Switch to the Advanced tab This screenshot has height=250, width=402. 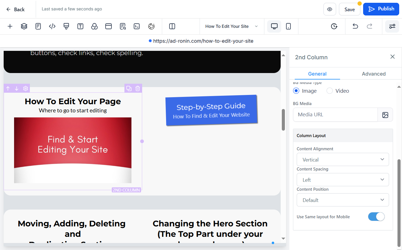[374, 74]
